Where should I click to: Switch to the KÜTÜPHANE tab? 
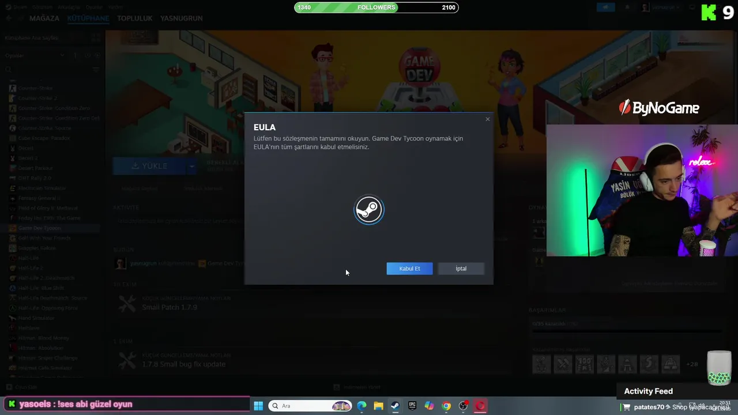(88, 18)
